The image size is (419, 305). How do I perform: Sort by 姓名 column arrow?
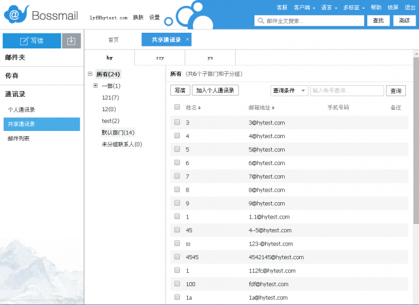[199, 108]
